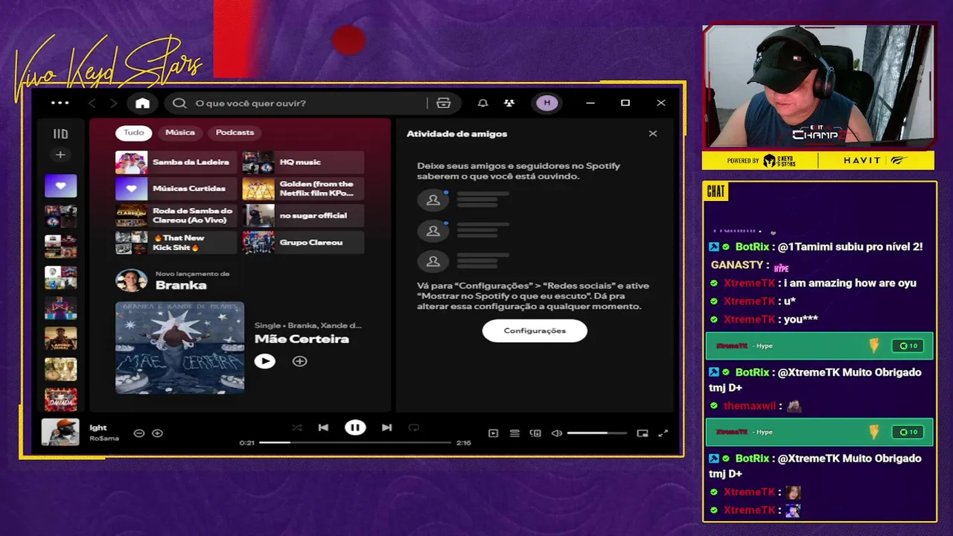Open Liked Songs heart in sidebar
This screenshot has height=536, width=953.
(60, 186)
